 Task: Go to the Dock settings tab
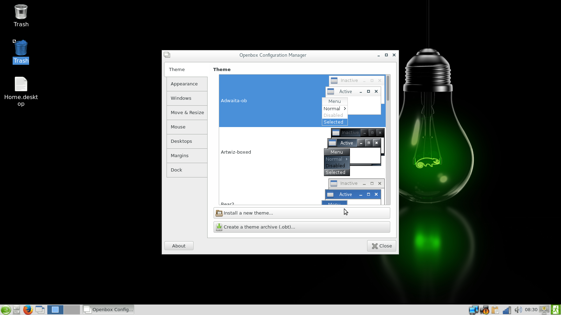click(x=187, y=170)
